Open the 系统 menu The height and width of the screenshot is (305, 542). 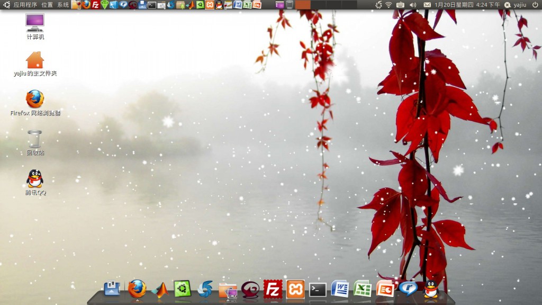63,5
